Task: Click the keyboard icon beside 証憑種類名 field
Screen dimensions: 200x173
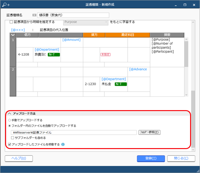Action: tap(35, 15)
